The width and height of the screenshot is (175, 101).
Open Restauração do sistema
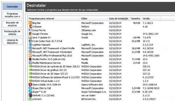pos(12,33)
